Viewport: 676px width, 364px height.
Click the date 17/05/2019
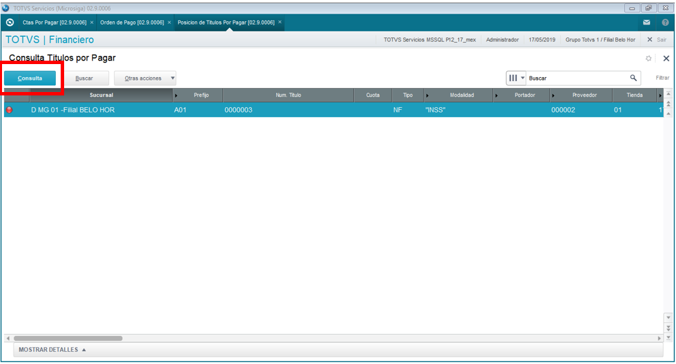click(542, 40)
